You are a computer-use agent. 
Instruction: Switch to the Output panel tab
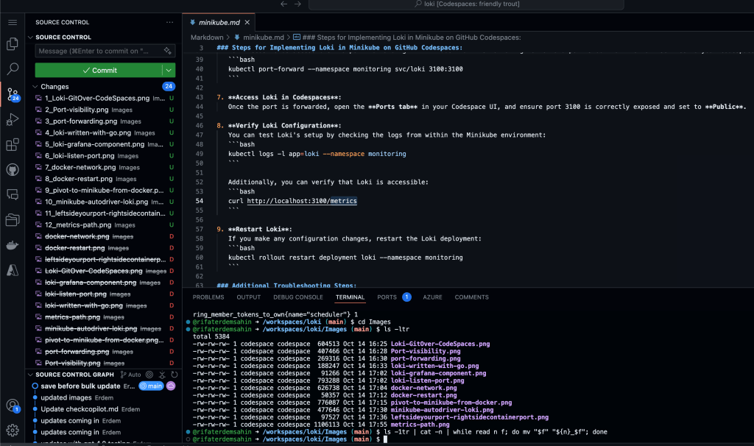(x=249, y=297)
